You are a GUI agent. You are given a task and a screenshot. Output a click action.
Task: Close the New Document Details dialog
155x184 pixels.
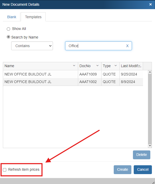pyautogui.click(x=150, y=4)
